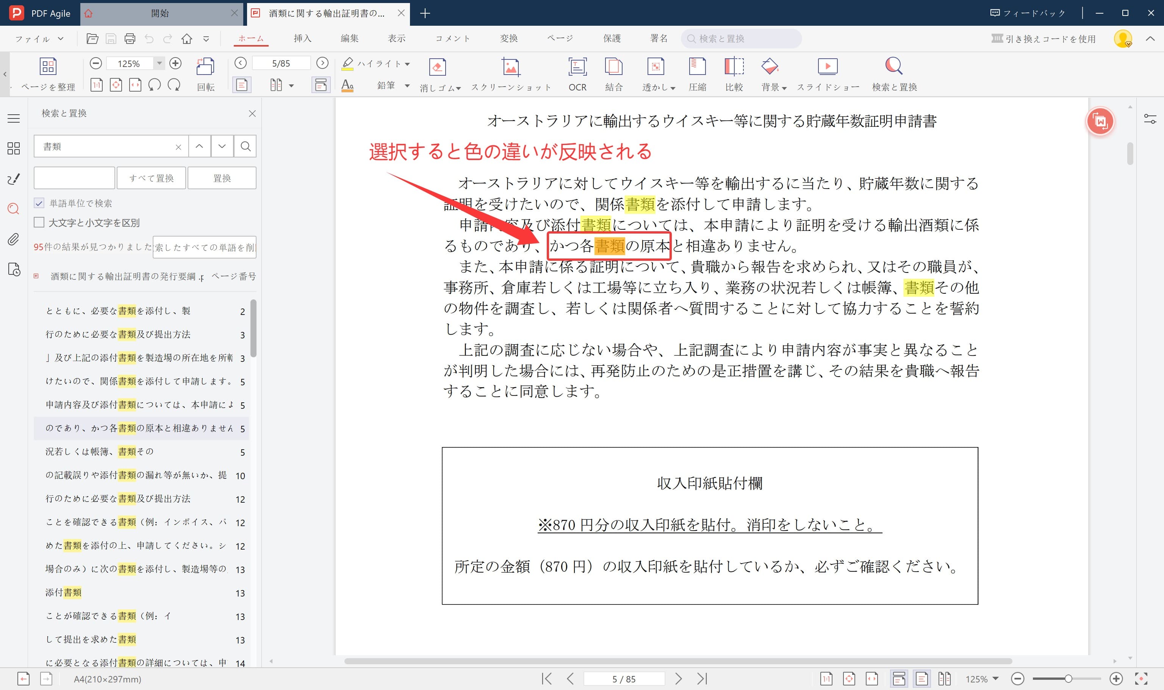Select search result かつ各書類の原本と相違ありません
Screen dimensions: 1164x690
tap(139, 428)
